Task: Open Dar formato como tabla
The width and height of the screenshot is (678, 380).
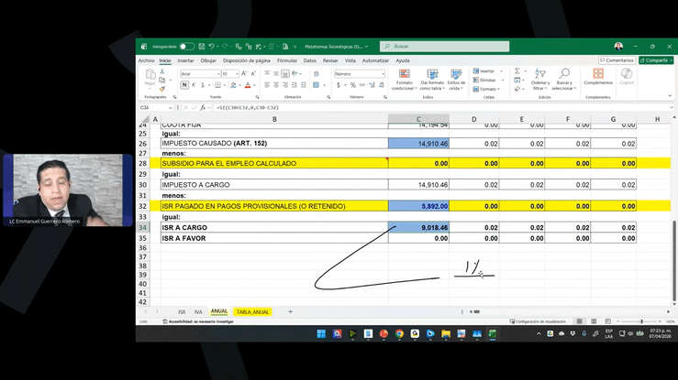Action: pyautogui.click(x=432, y=80)
